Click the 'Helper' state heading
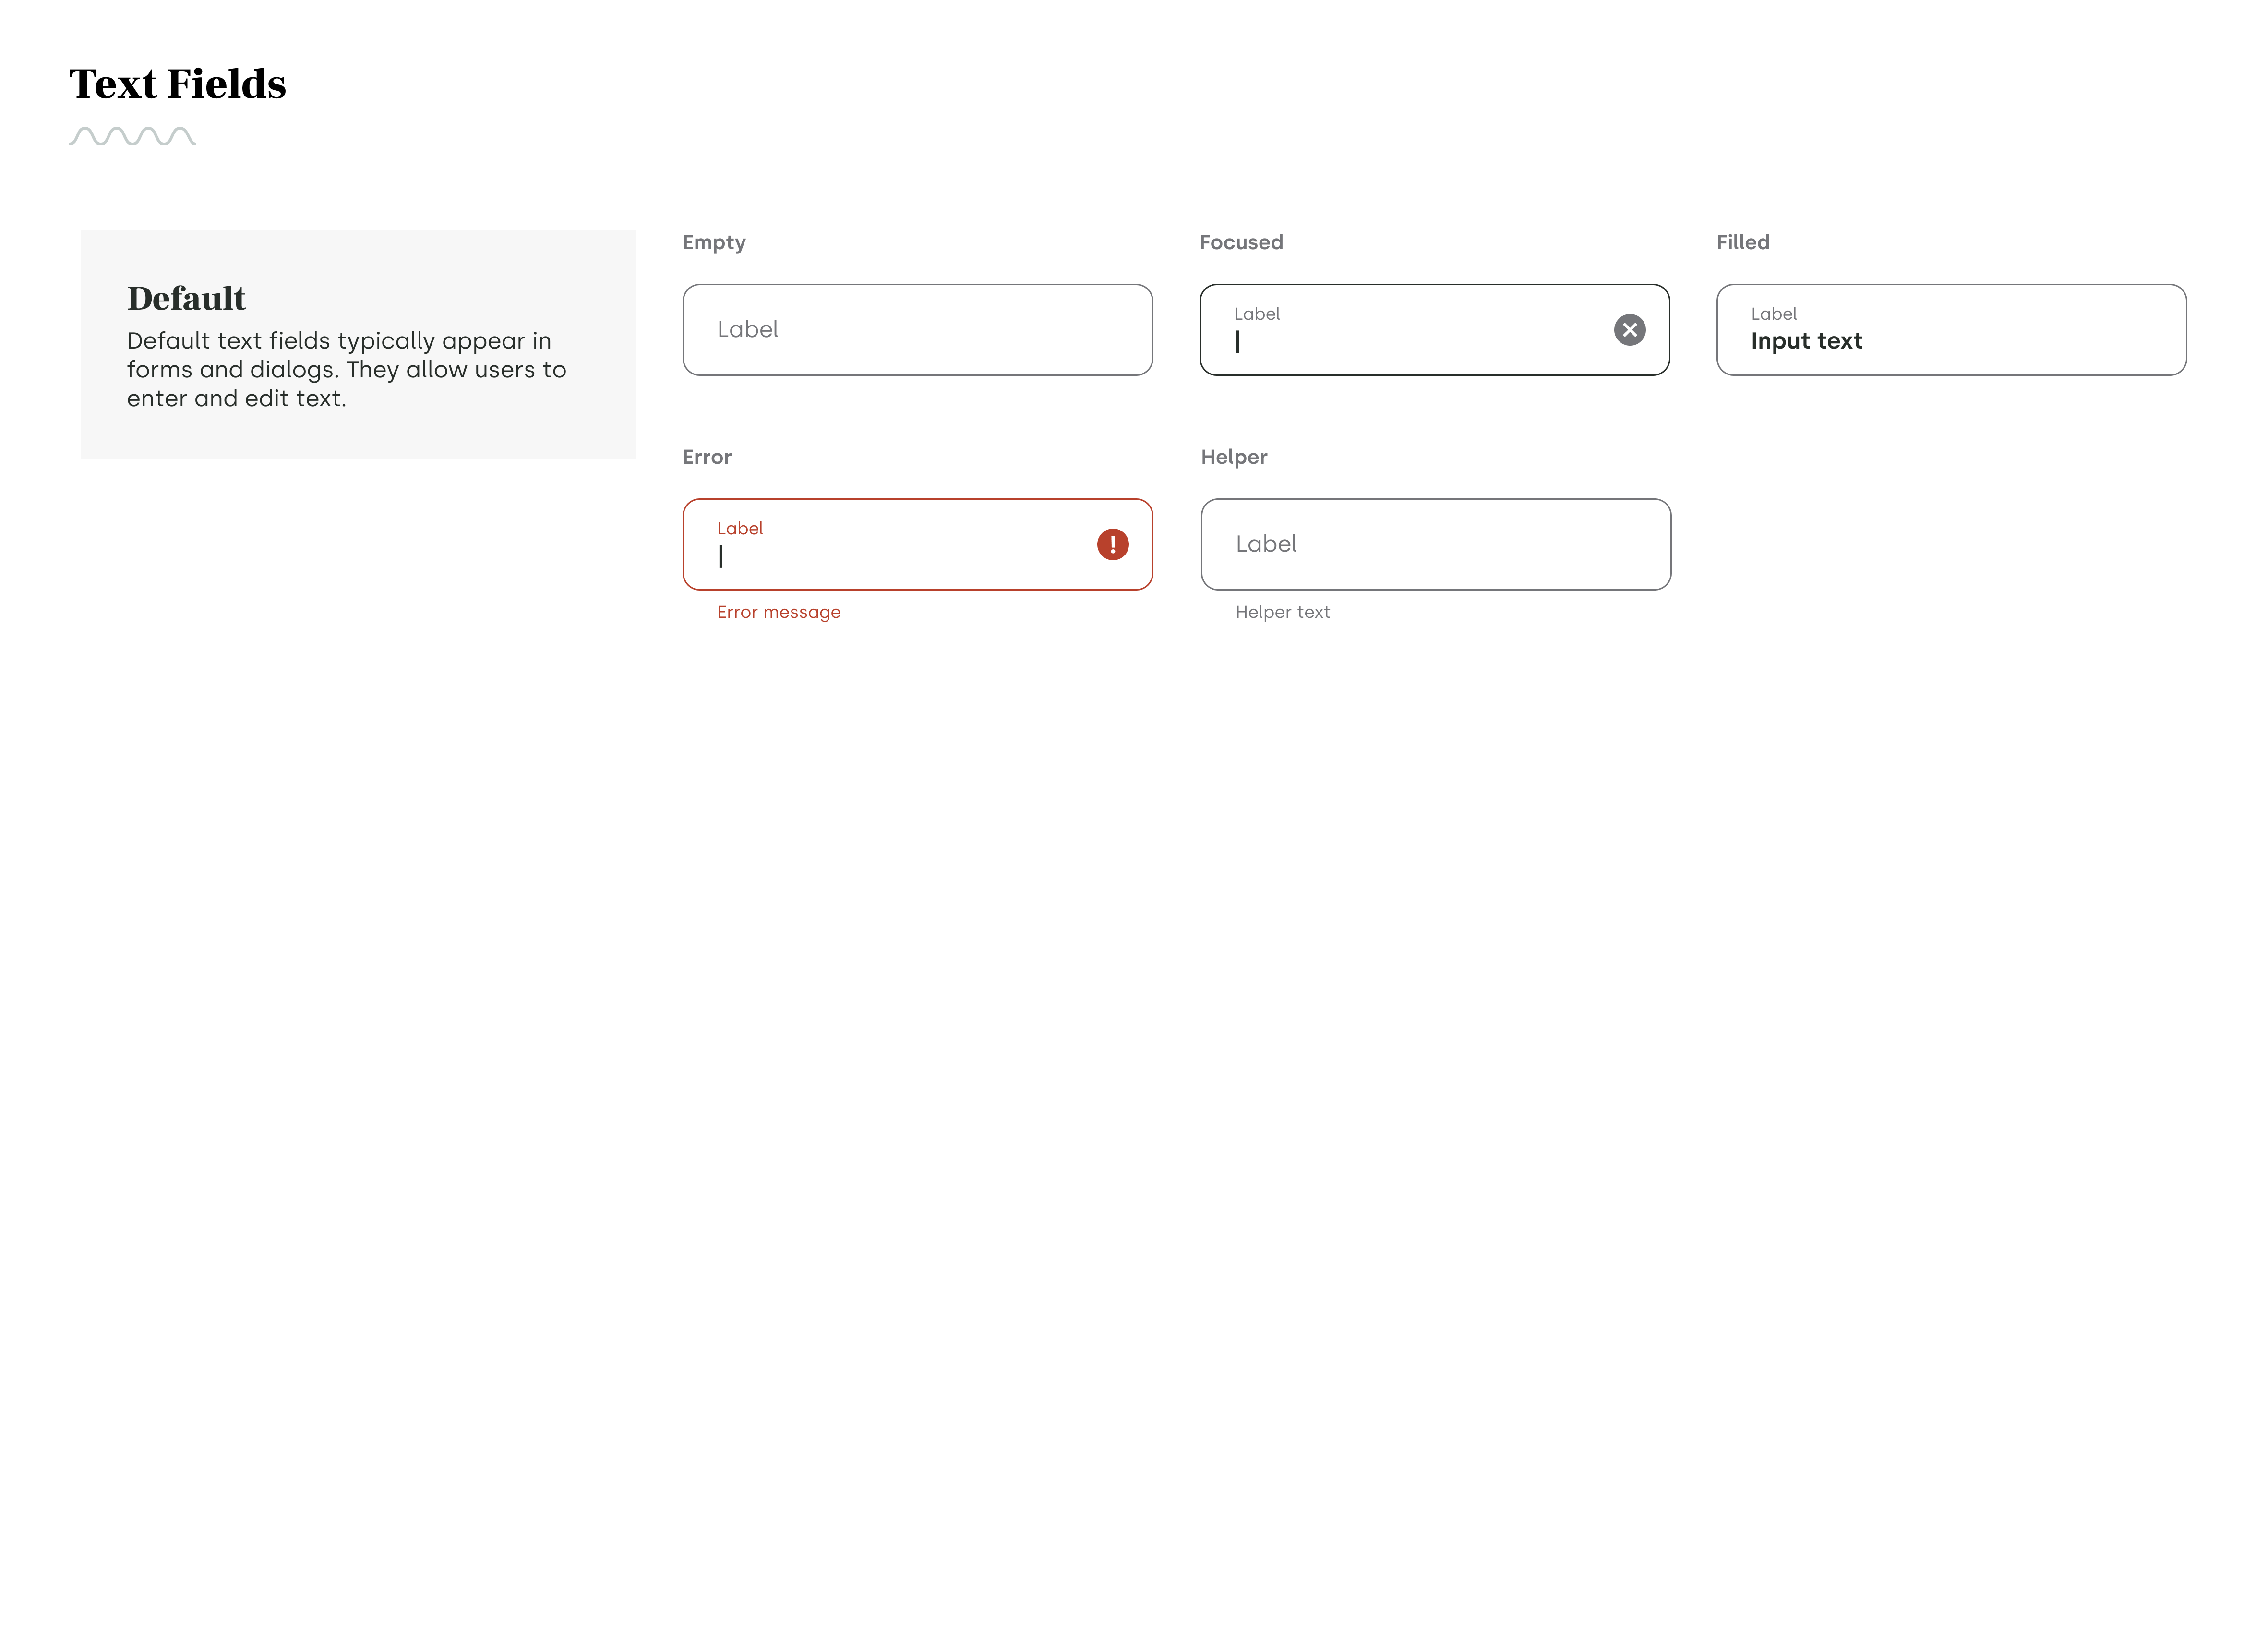 [1233, 457]
